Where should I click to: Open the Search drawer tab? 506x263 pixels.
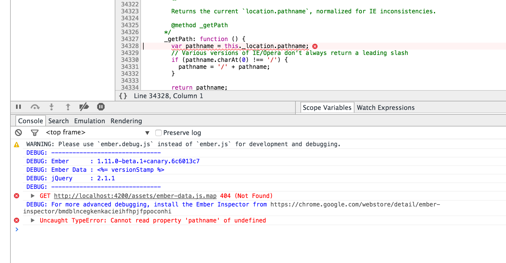[x=58, y=121]
